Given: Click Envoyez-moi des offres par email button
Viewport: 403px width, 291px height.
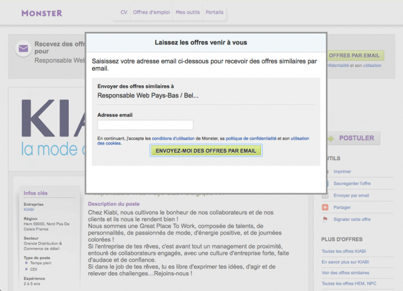Looking at the screenshot, I should [x=206, y=151].
